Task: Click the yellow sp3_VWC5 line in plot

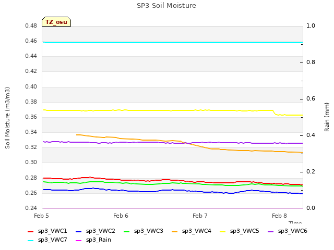Action: [x=173, y=110]
